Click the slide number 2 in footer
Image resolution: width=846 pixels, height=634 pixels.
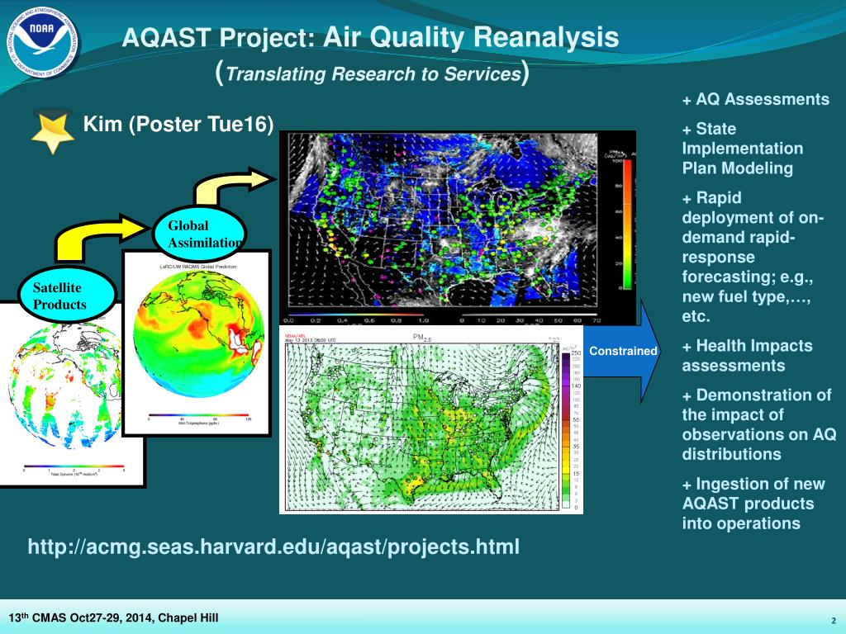(834, 621)
